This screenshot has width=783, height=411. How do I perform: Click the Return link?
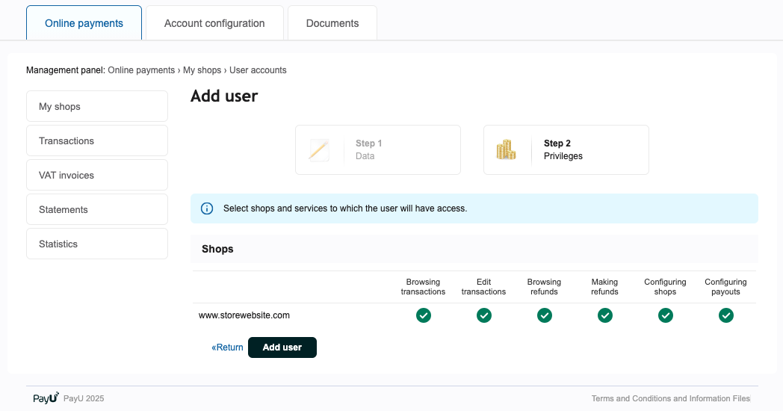click(228, 347)
